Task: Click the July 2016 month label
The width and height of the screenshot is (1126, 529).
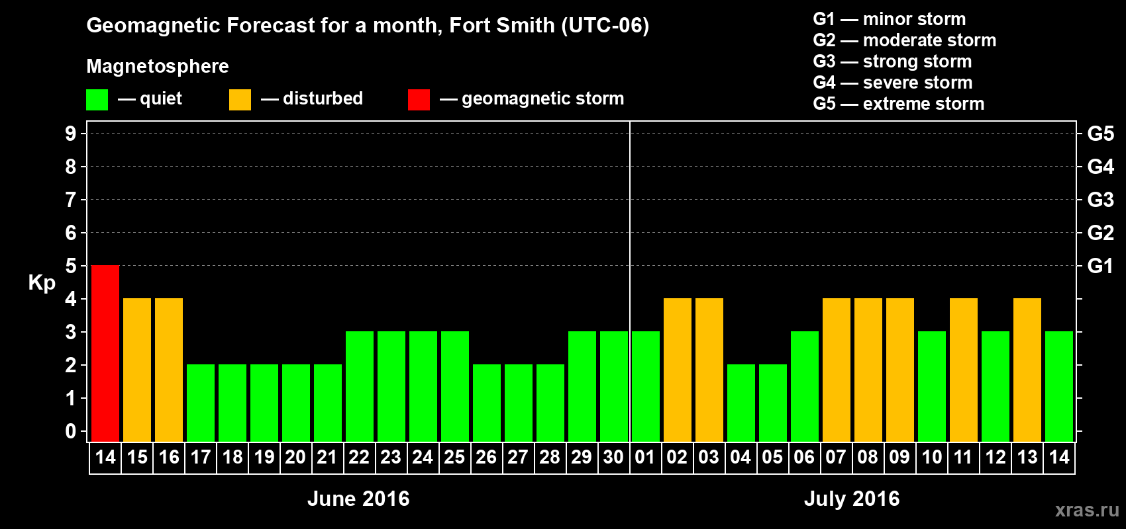Action: point(852,499)
